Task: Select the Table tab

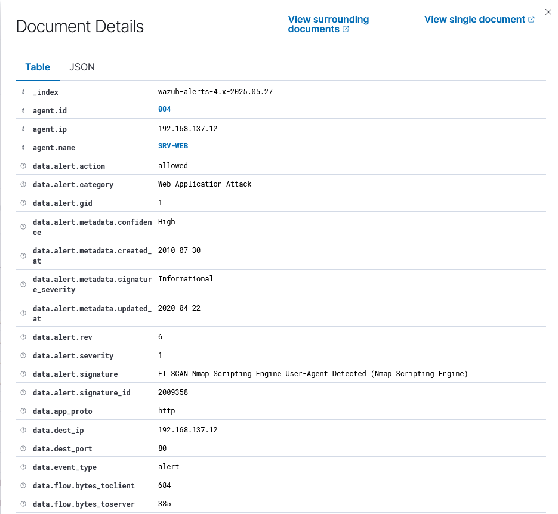Action: click(38, 67)
